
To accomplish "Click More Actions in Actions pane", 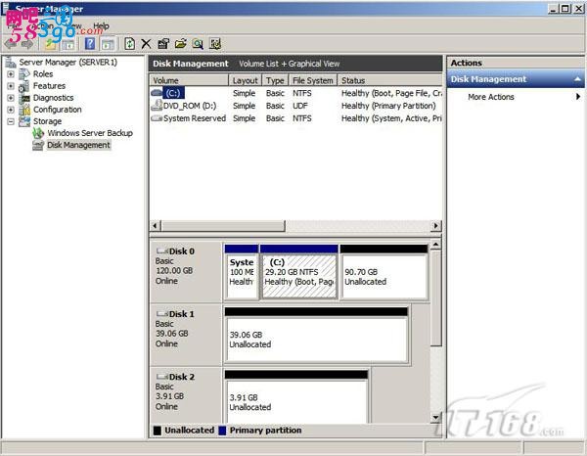I will pos(491,97).
